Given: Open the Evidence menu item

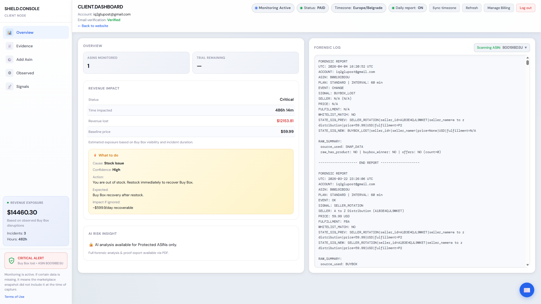Looking at the screenshot, I should [x=25, y=46].
